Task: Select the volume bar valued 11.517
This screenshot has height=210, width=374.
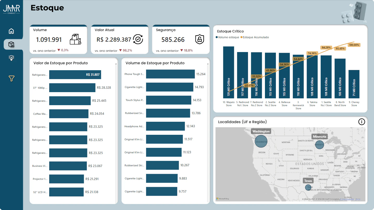Action: (x=164, y=139)
